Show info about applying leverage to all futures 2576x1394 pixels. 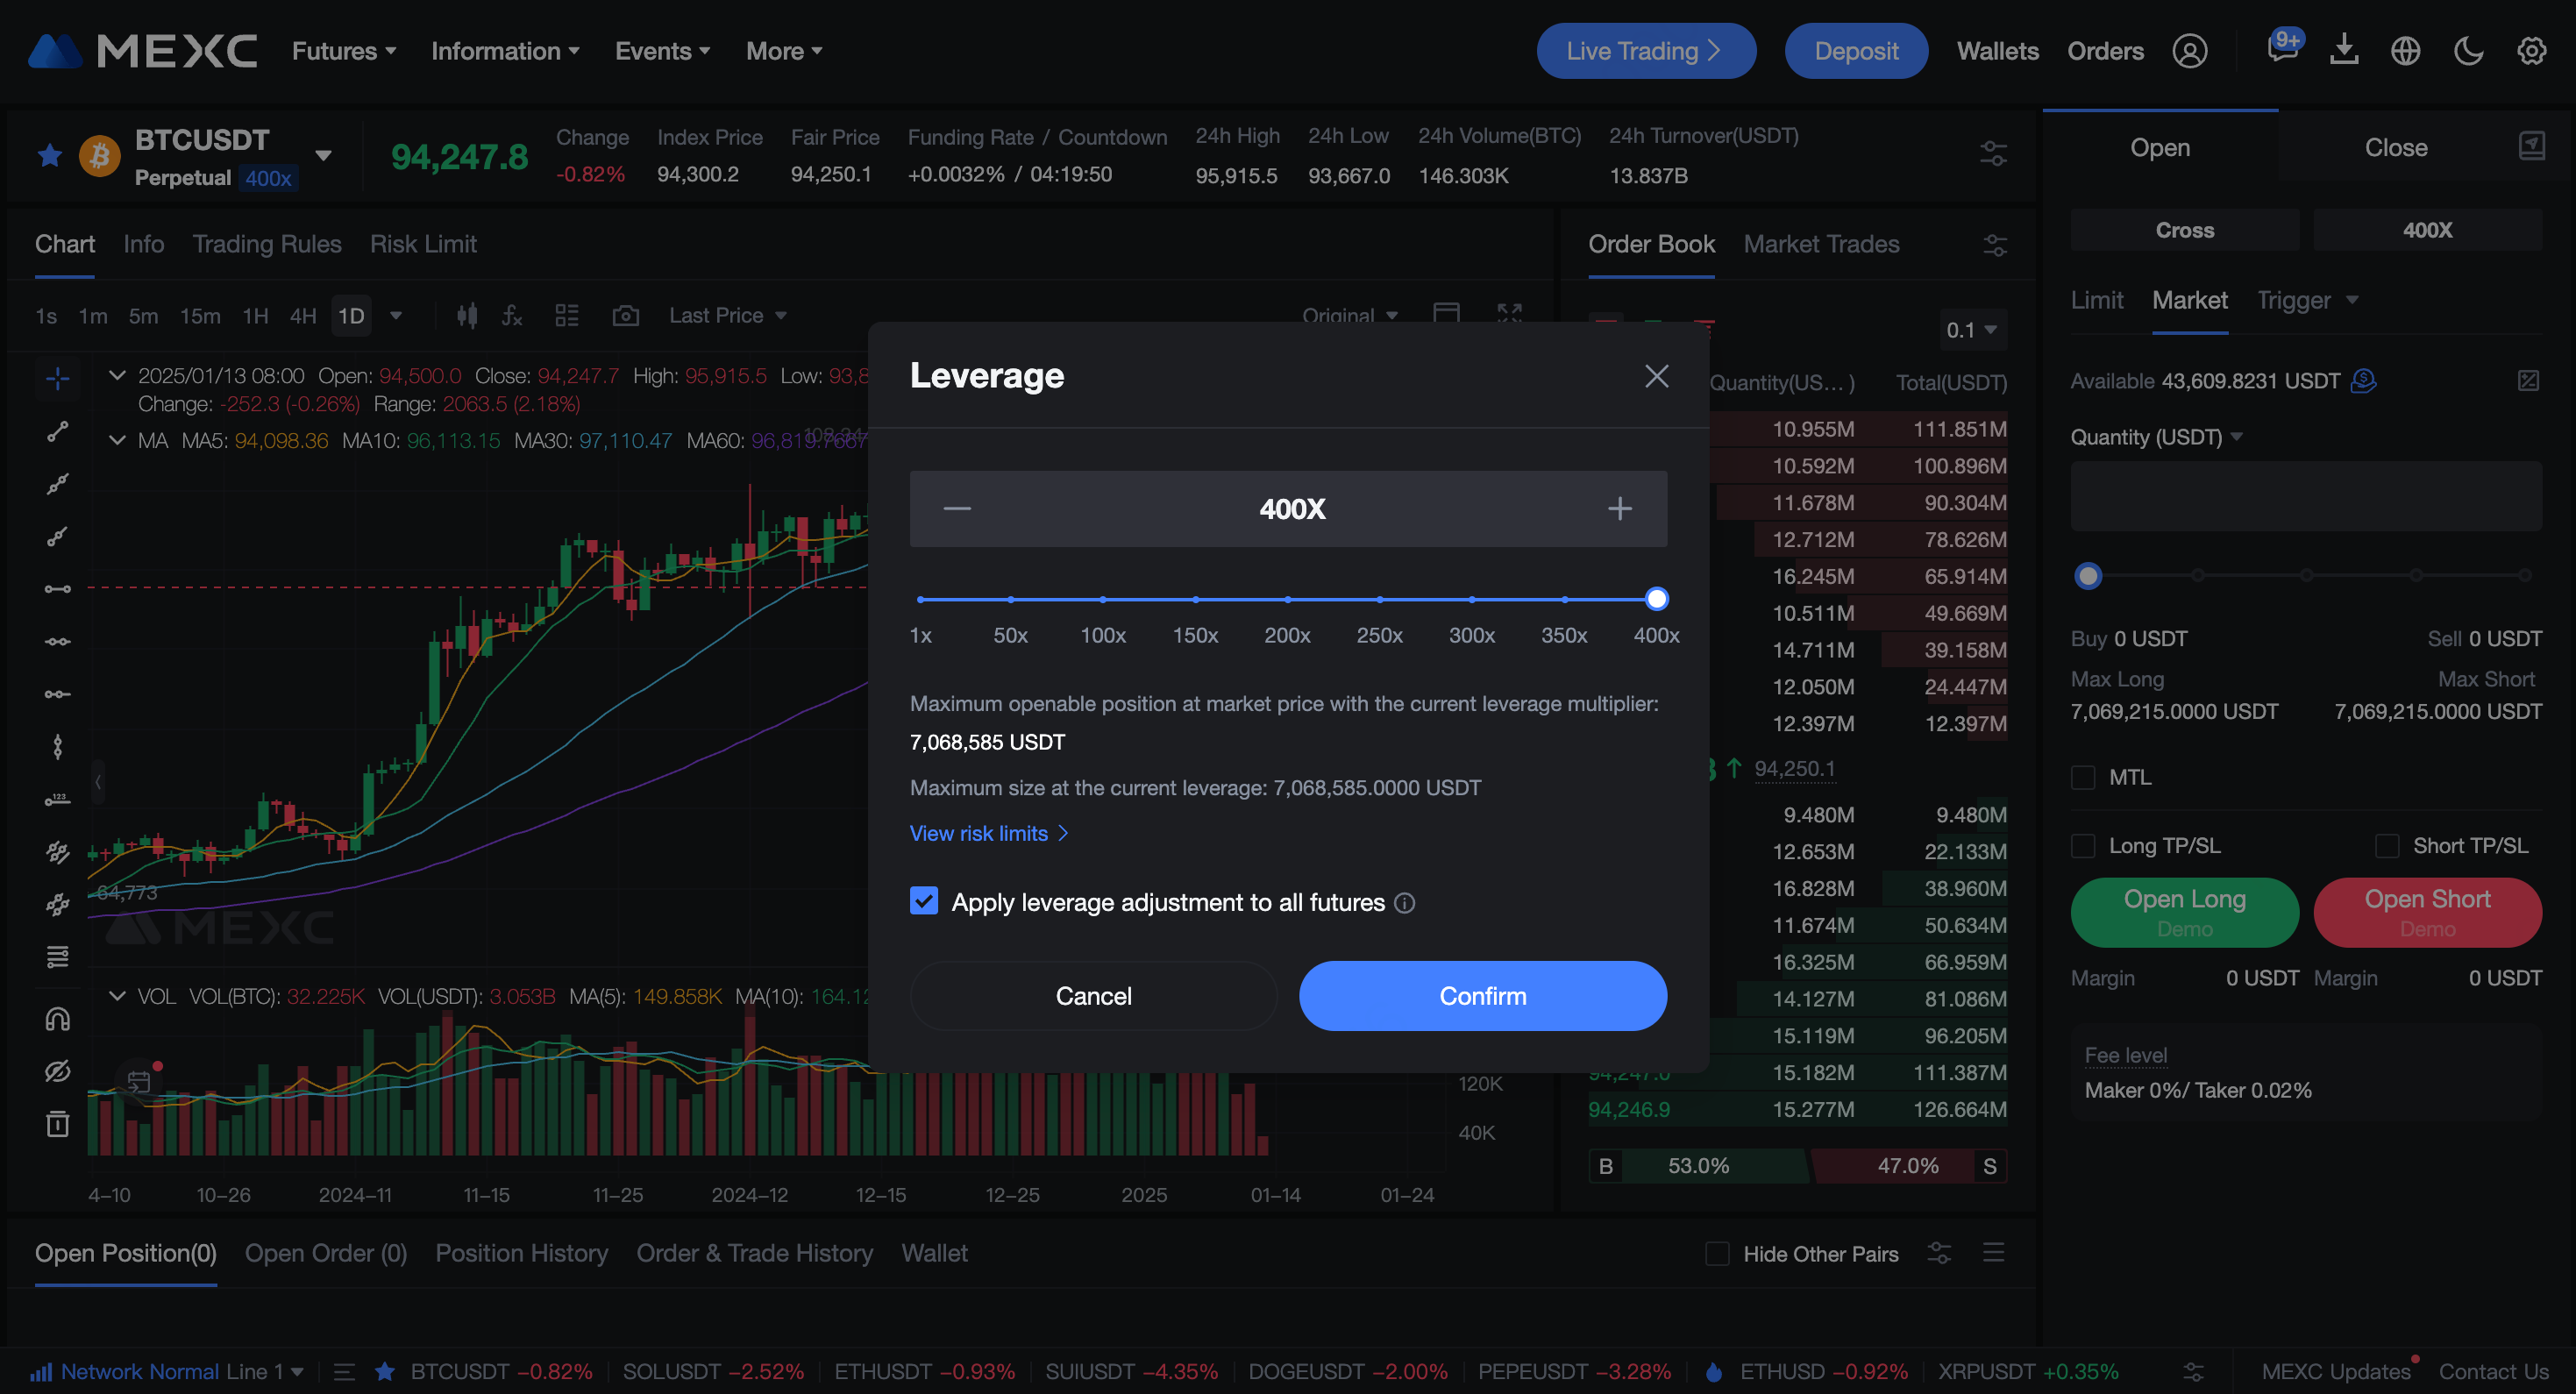[x=1405, y=903]
